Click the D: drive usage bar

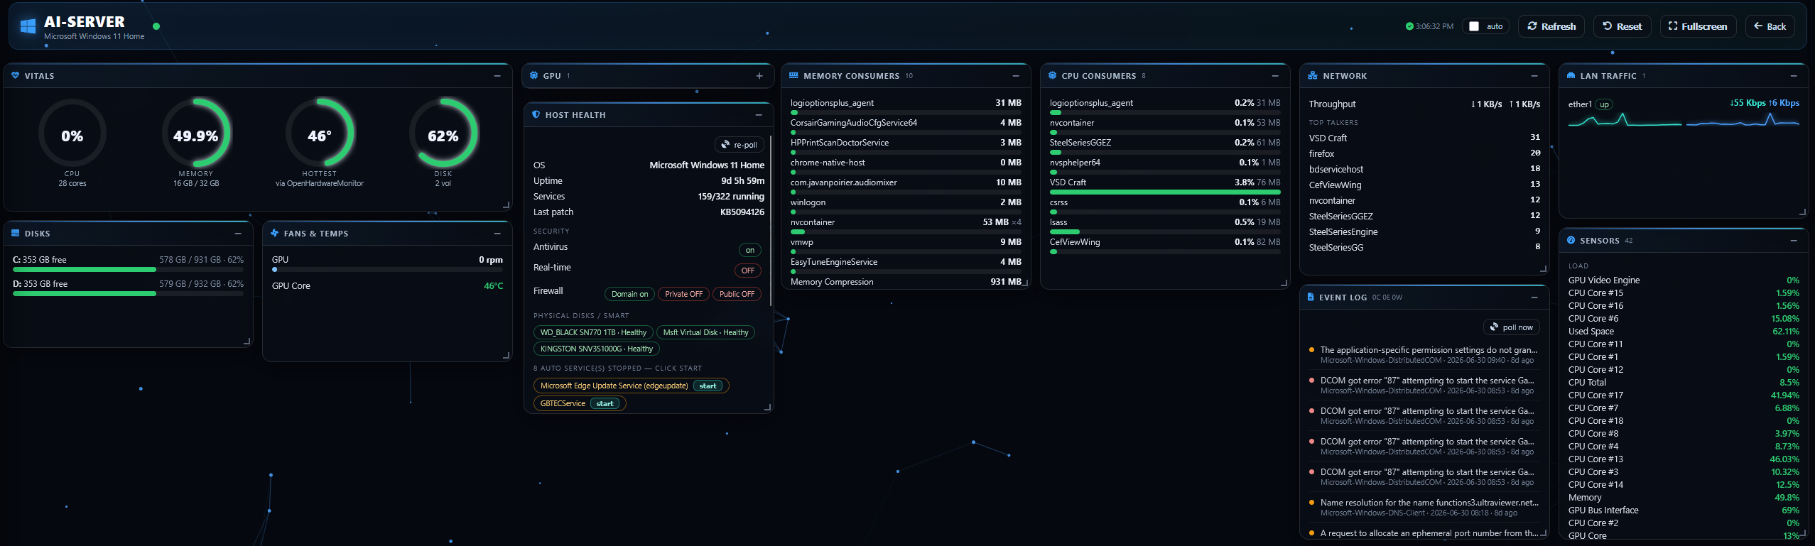click(x=128, y=294)
